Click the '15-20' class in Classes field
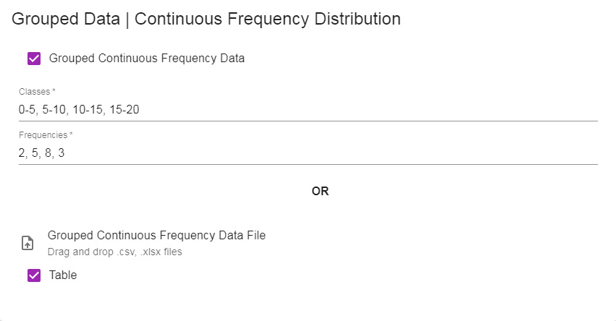The width and height of the screenshot is (616, 321). (x=125, y=109)
